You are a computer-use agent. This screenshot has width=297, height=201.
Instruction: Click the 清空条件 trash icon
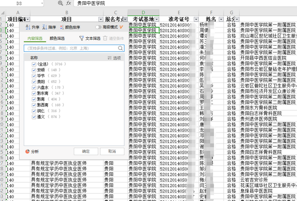(x=105, y=39)
